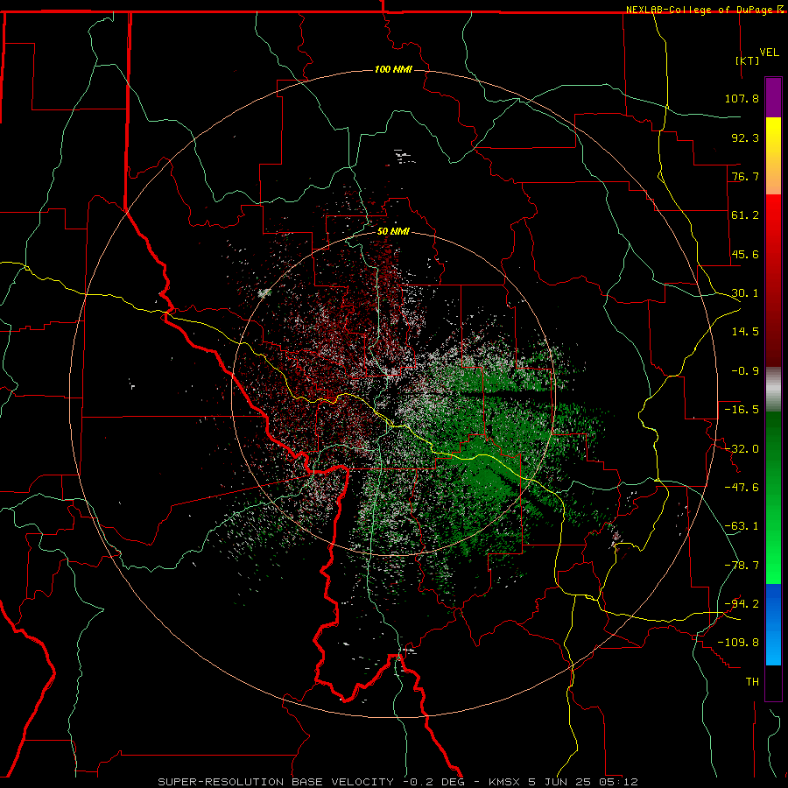Viewport: 788px width, 788px height.
Task: Click the blue segment of the color bar
Action: point(773,624)
